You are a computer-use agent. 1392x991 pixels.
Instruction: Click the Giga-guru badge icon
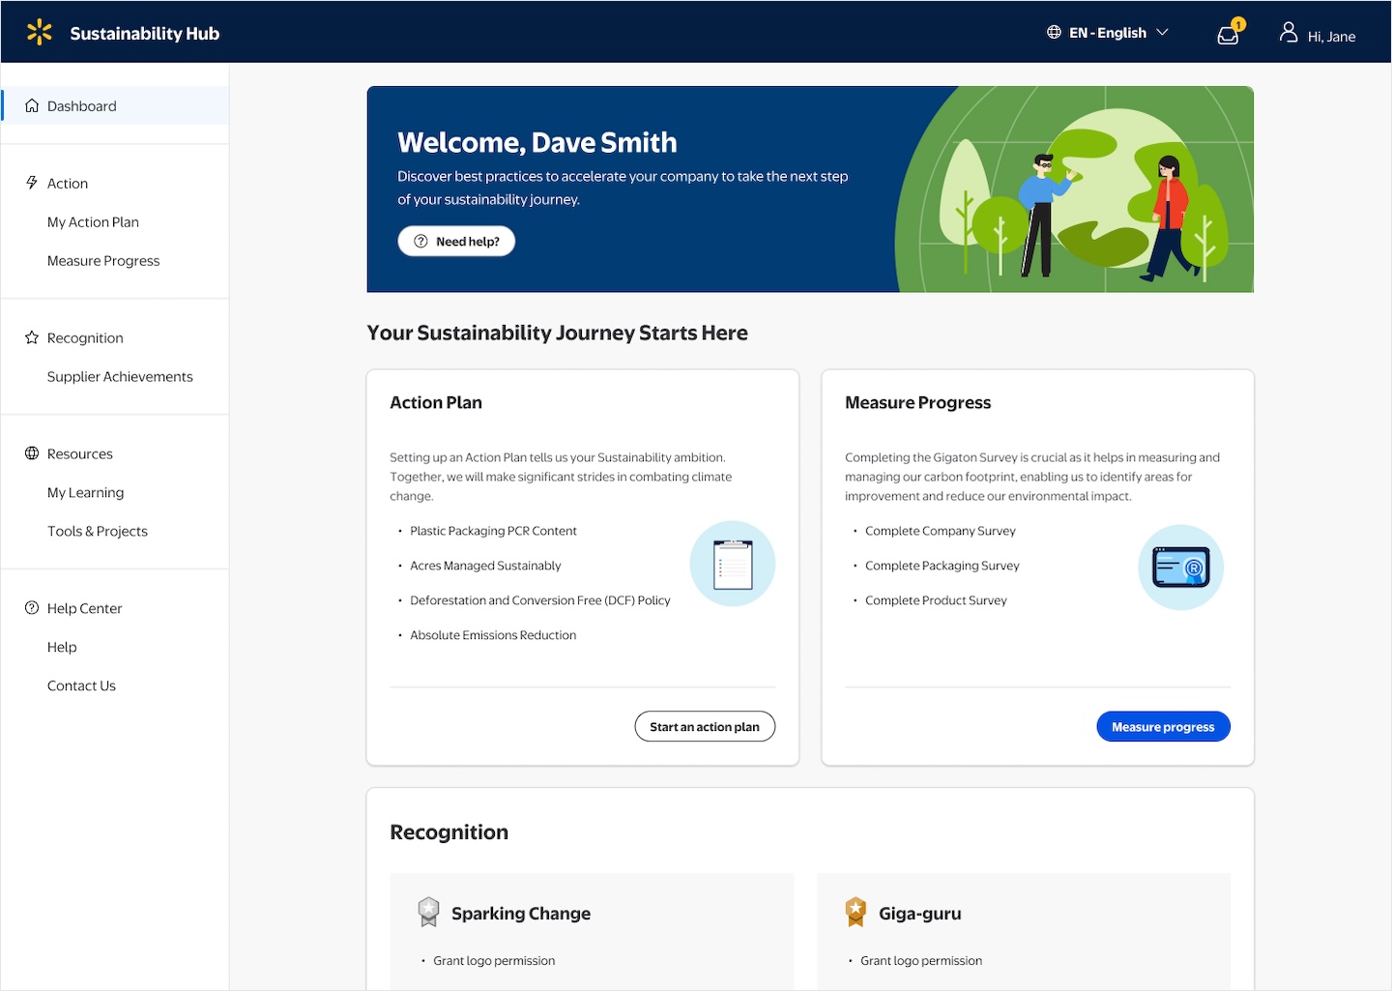point(855,911)
